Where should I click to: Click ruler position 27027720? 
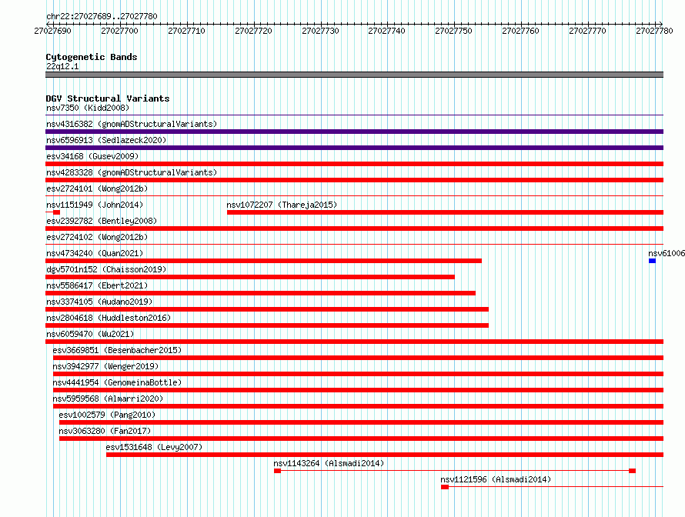click(253, 31)
